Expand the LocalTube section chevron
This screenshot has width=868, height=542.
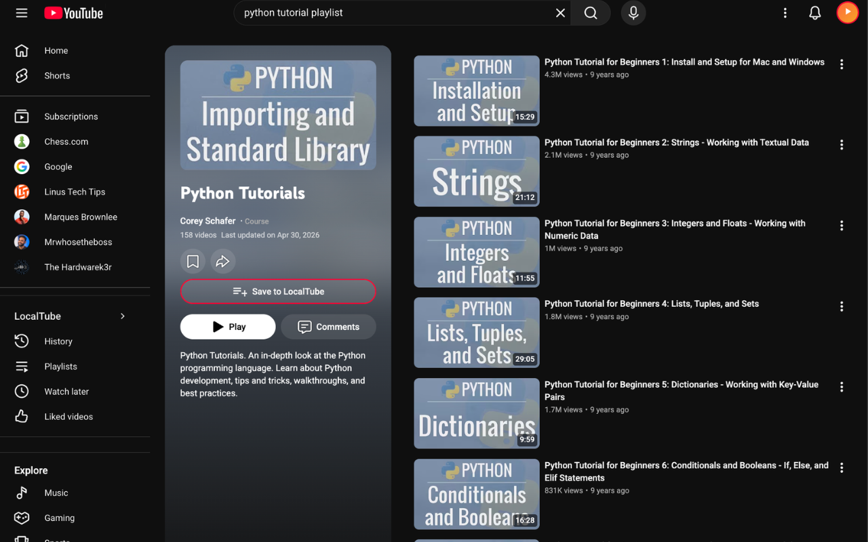pos(123,316)
